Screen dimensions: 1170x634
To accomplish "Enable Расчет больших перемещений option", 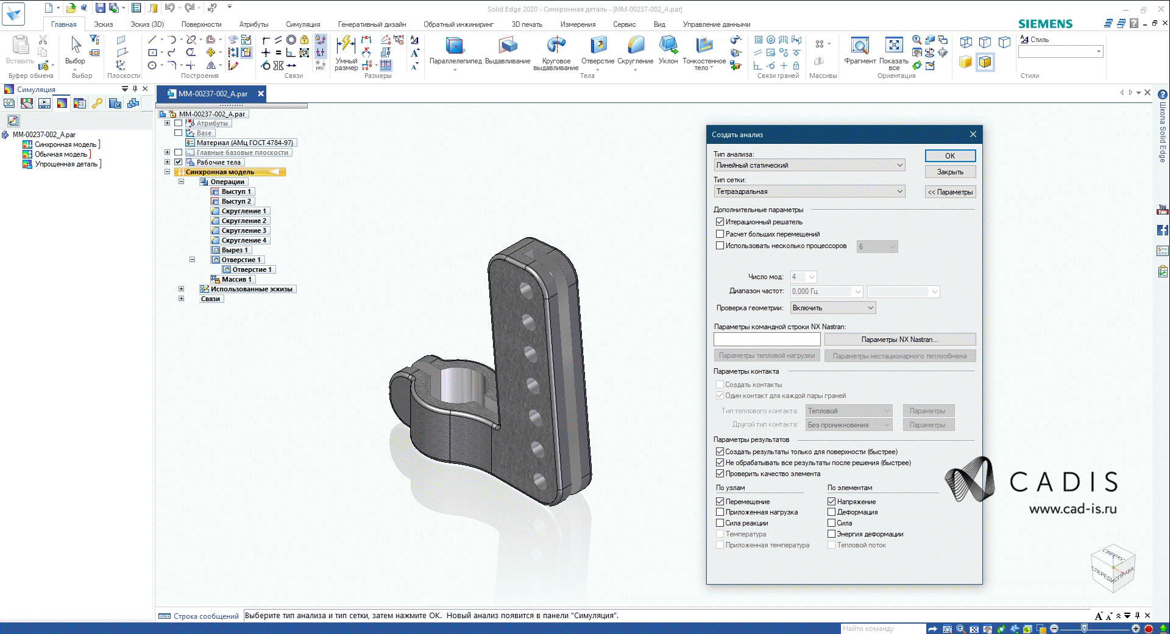I will 720,233.
